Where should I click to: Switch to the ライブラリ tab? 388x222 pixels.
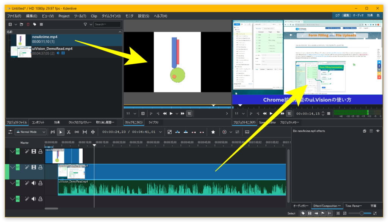click(153, 122)
